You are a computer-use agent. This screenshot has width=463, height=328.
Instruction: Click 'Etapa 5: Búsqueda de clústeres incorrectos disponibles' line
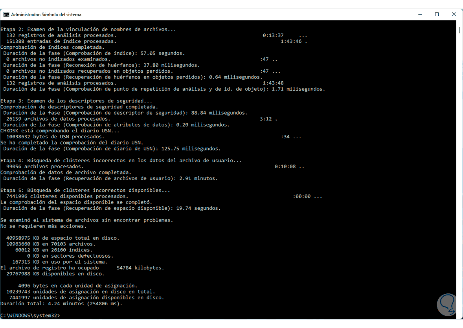coord(85,191)
